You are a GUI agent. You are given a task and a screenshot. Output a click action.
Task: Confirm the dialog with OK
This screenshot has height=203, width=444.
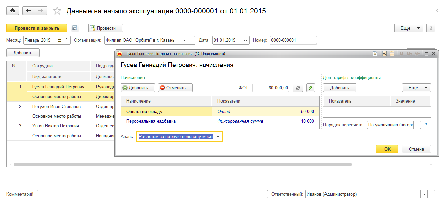(x=387, y=149)
